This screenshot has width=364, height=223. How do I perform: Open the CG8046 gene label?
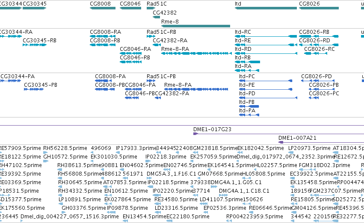click(130, 4)
